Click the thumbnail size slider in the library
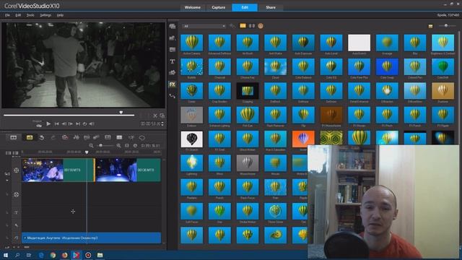 click(446, 26)
